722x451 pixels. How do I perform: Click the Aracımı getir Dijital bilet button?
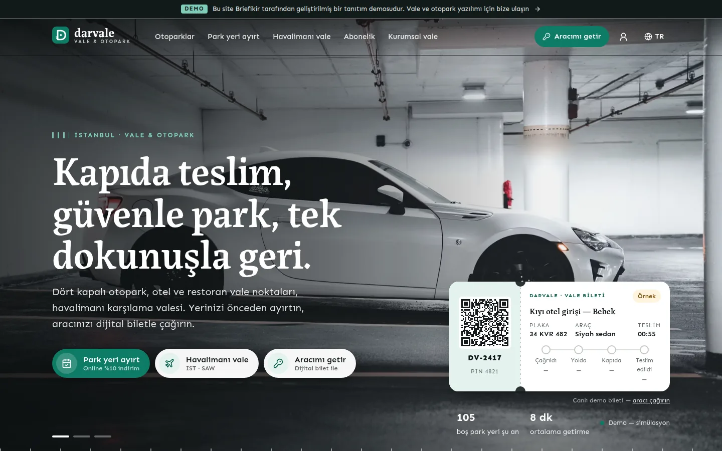pyautogui.click(x=310, y=363)
